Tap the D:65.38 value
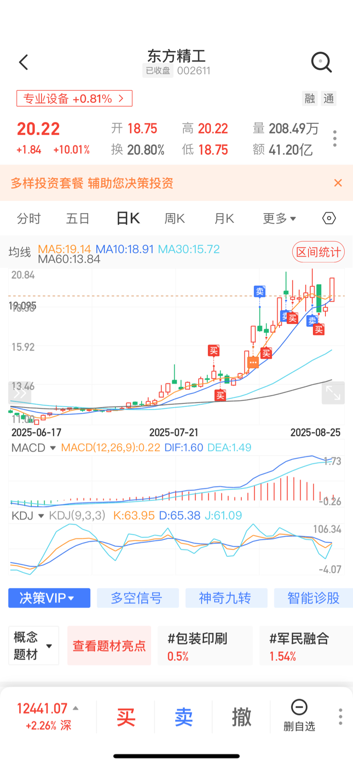 [179, 516]
